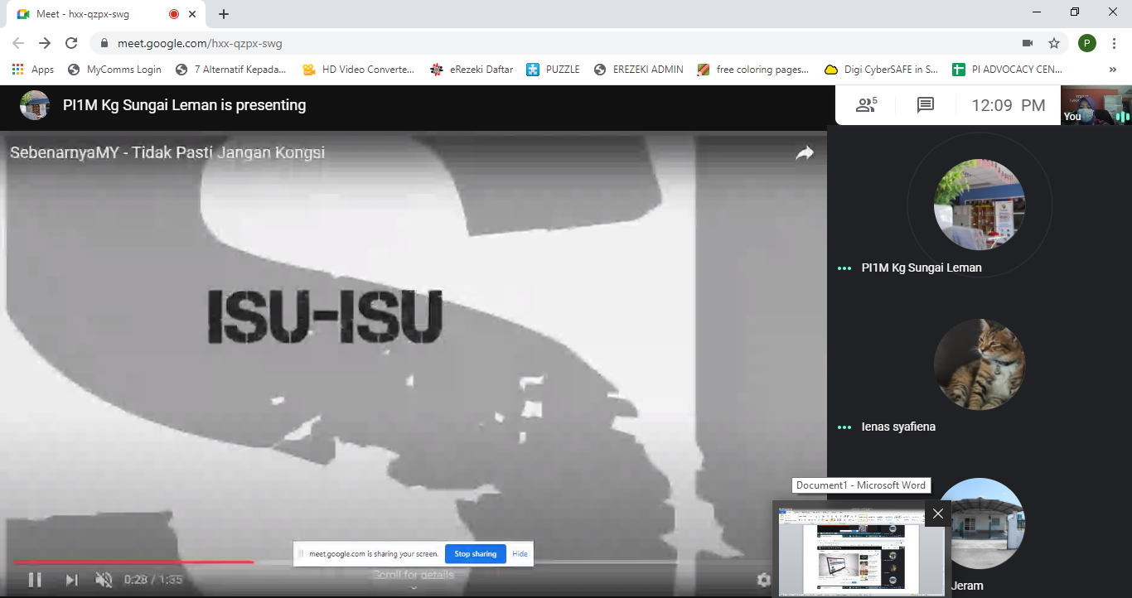Click the You self-view thumbnail

1096,105
